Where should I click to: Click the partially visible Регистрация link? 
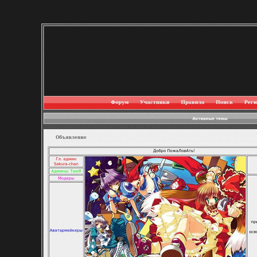pos(251,102)
